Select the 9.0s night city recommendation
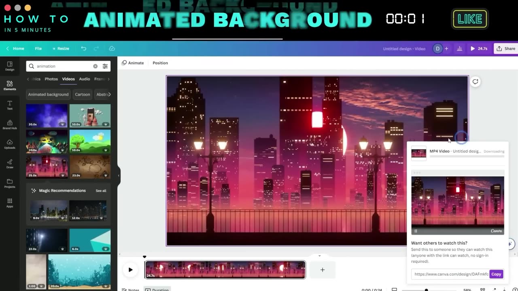Screen dimensions: 518x291 (49, 211)
